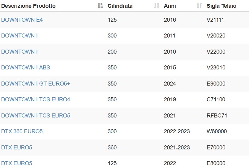The height and width of the screenshot is (168, 249).
Task: Open DTX EURO5 125 cc link
Action: click(x=17, y=163)
